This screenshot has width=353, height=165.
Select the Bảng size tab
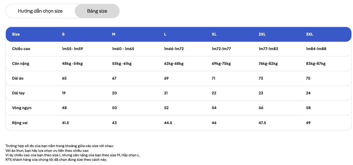[97, 11]
